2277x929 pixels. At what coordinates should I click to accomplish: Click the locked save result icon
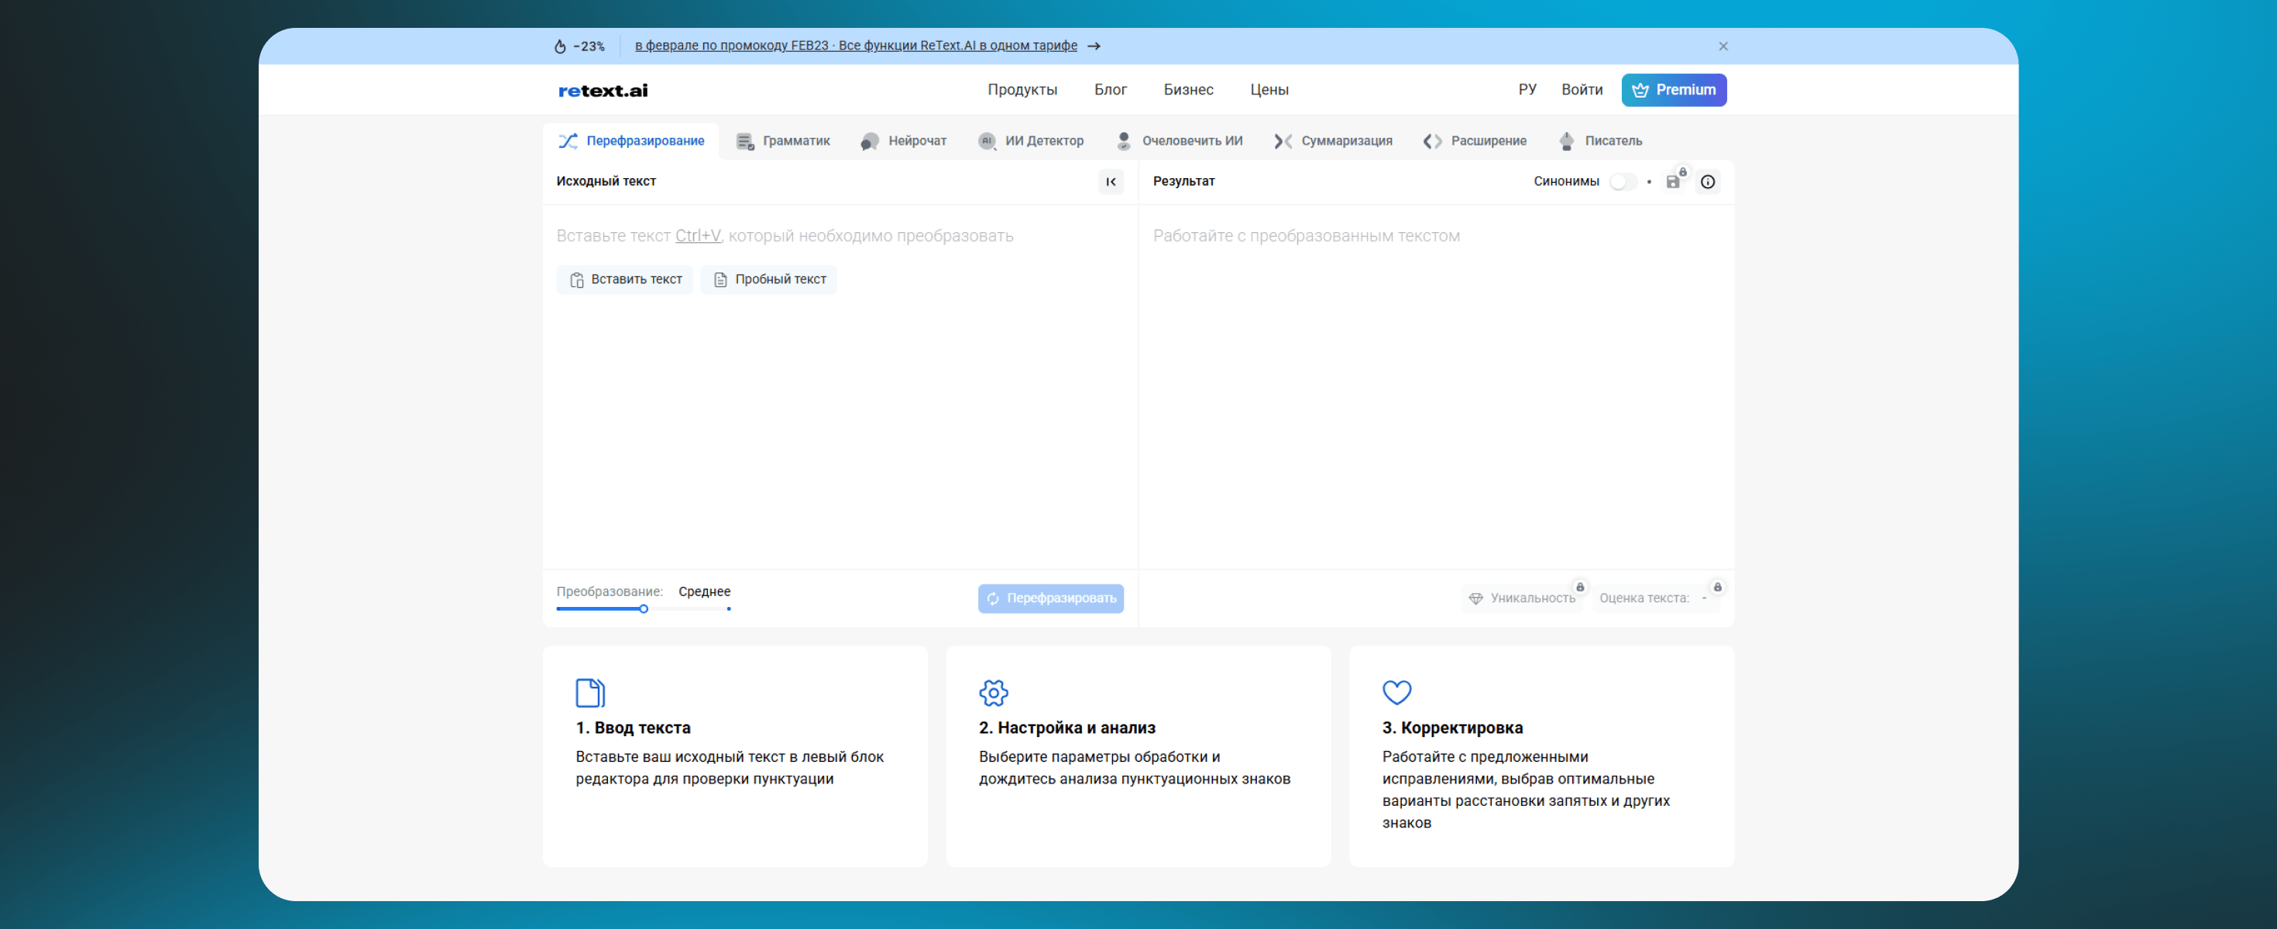pyautogui.click(x=1672, y=182)
